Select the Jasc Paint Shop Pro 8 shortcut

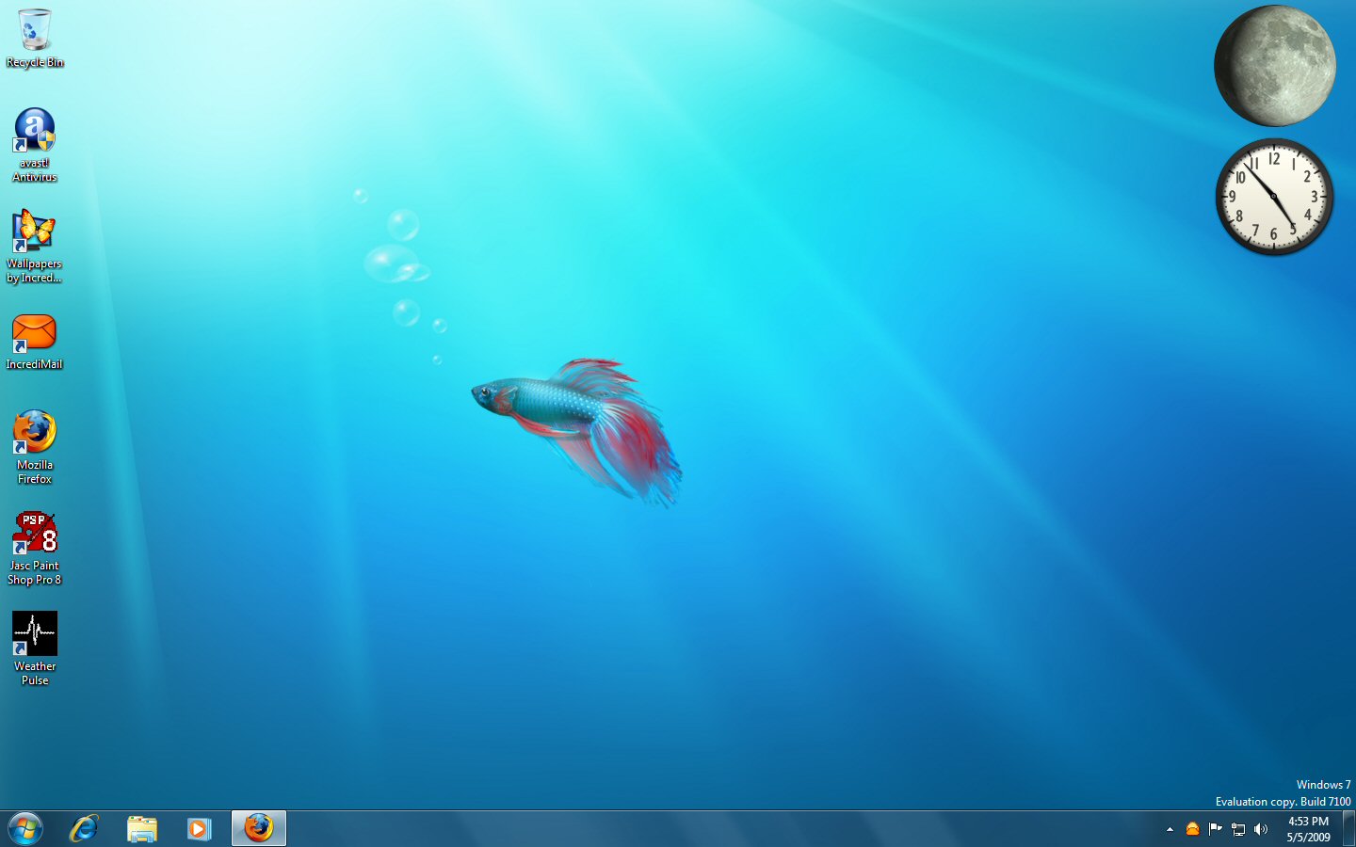click(x=35, y=548)
